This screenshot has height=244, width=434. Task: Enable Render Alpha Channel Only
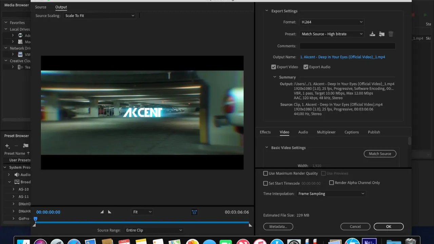click(x=332, y=183)
